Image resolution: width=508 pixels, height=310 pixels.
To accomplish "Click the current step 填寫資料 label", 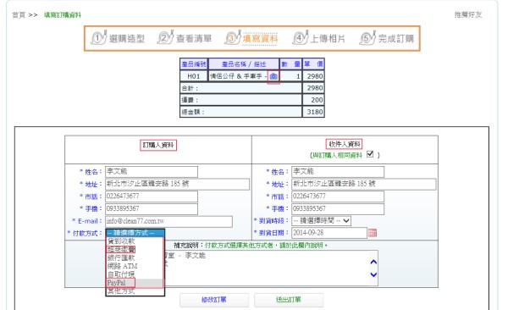I will [260, 39].
